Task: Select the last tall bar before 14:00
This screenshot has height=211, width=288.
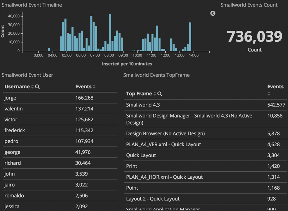Action: pyautogui.click(x=190, y=37)
